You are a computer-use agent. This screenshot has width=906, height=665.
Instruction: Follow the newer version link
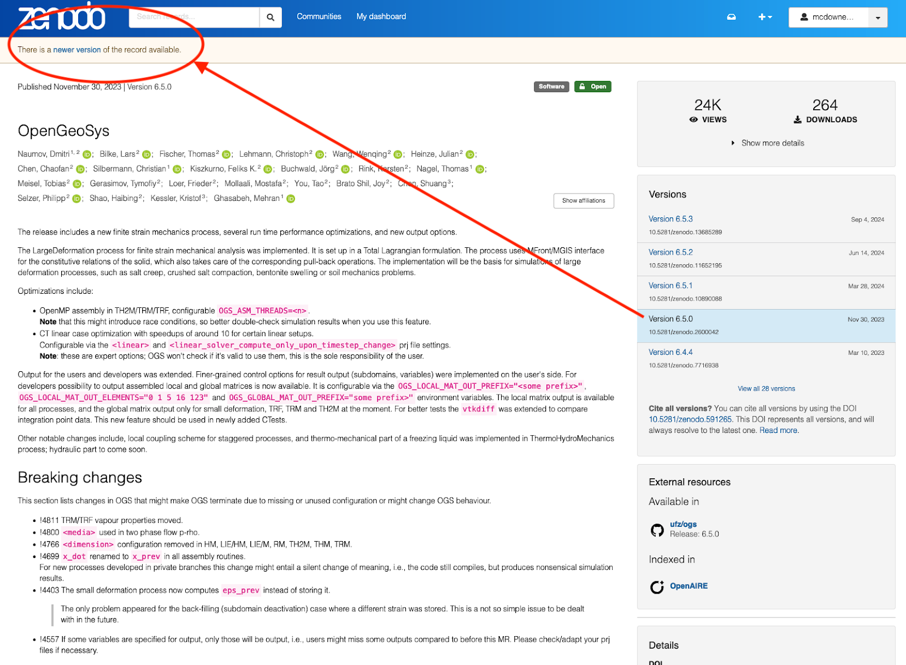[x=77, y=50]
